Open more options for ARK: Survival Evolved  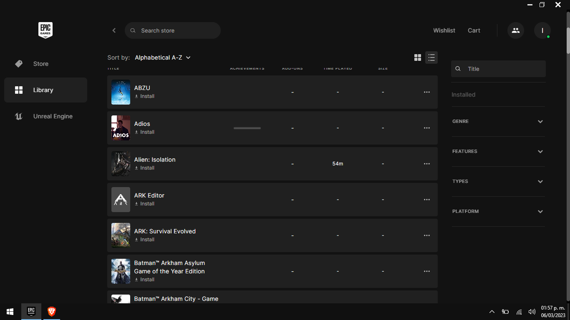click(x=427, y=235)
